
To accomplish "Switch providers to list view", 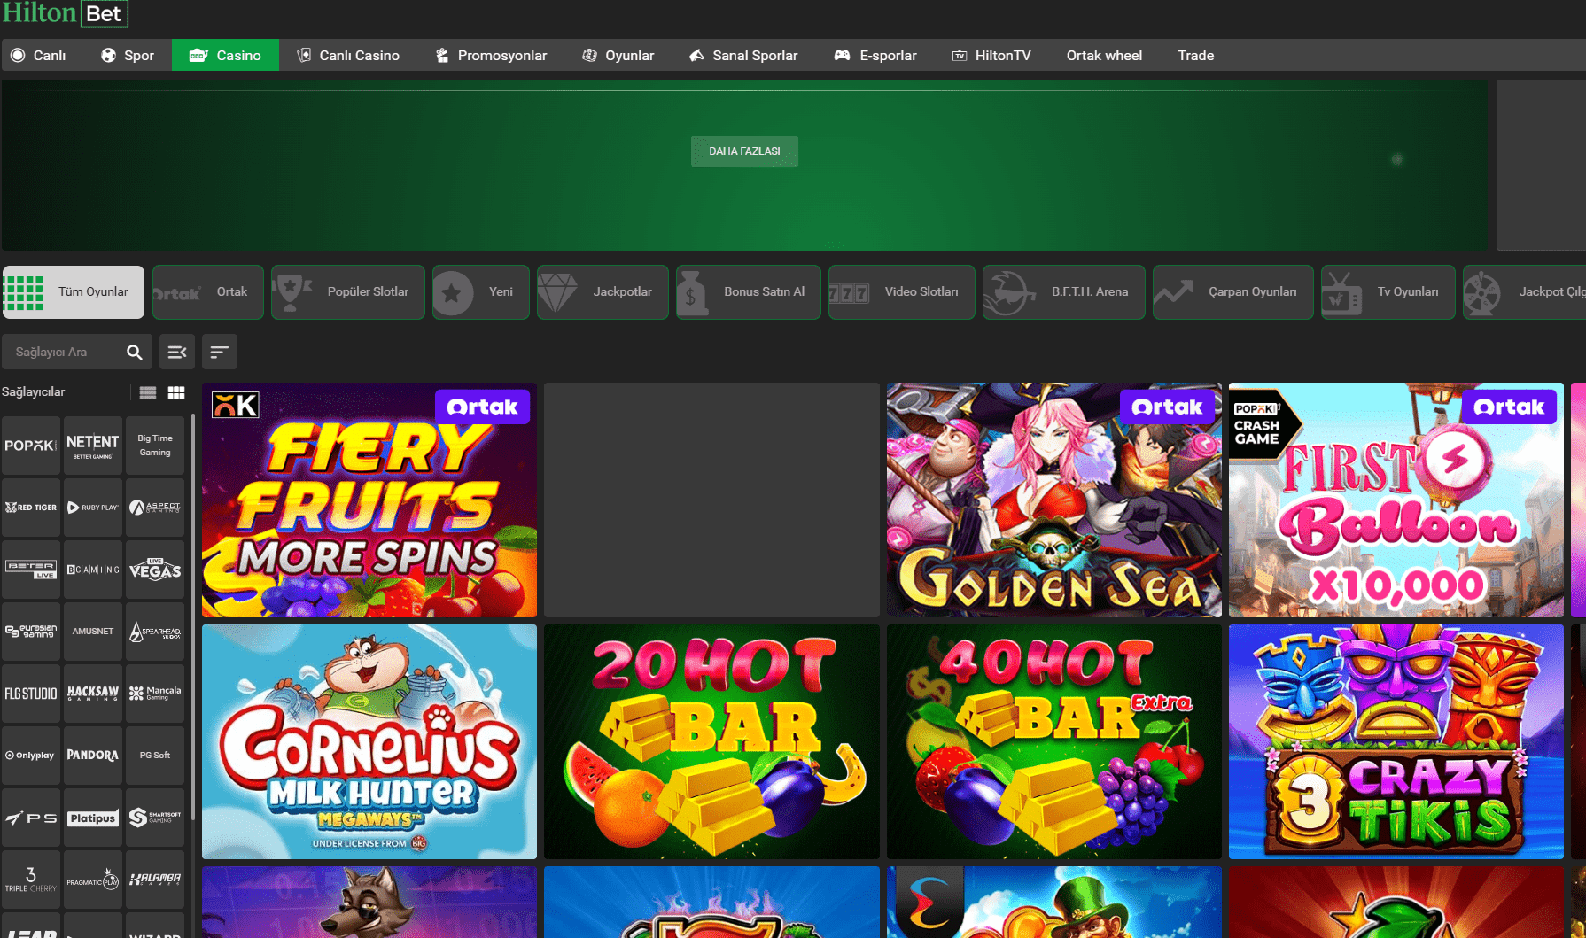I will click(148, 392).
